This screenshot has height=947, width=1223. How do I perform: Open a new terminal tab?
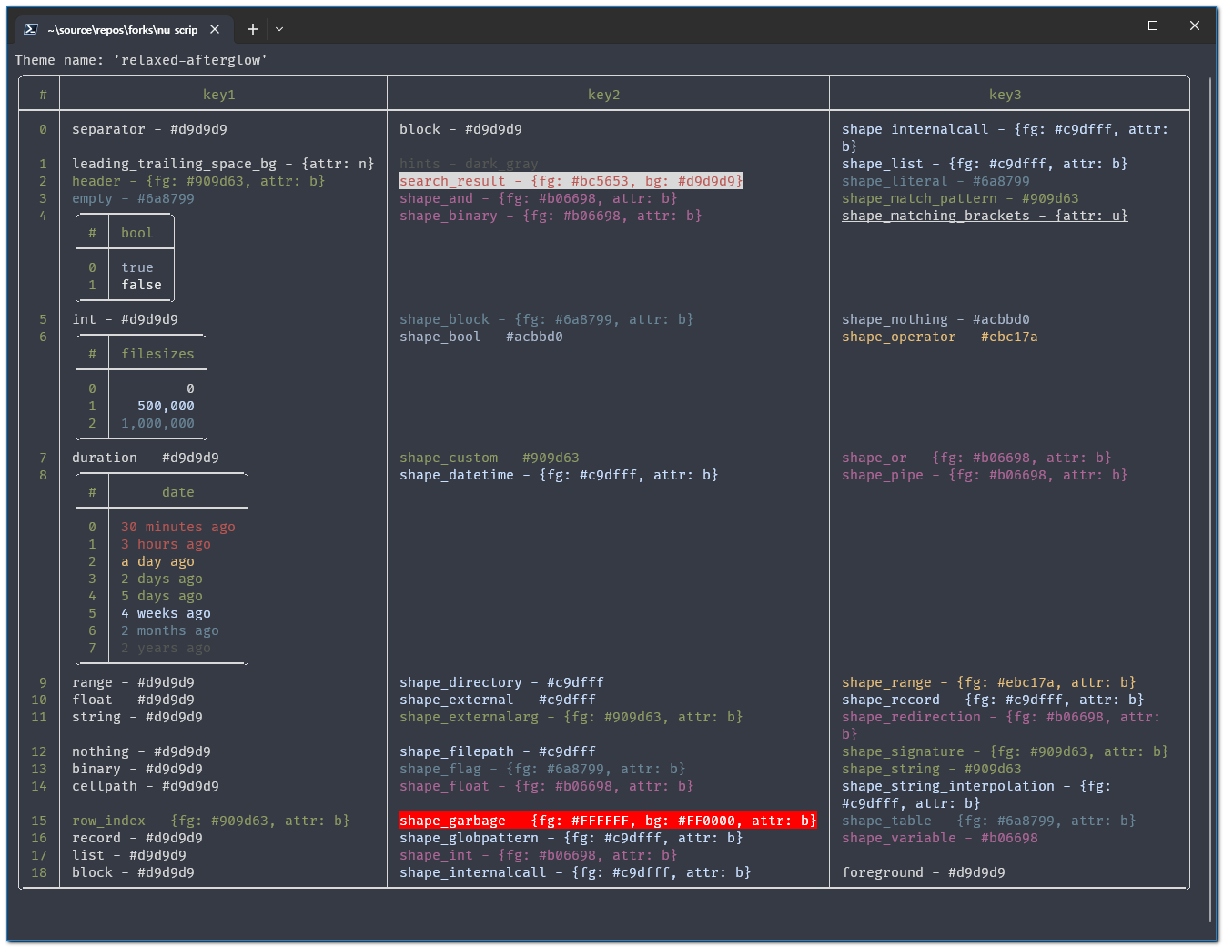tap(253, 29)
